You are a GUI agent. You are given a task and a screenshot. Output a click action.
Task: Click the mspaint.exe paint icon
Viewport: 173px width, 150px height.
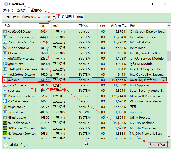click(5, 107)
